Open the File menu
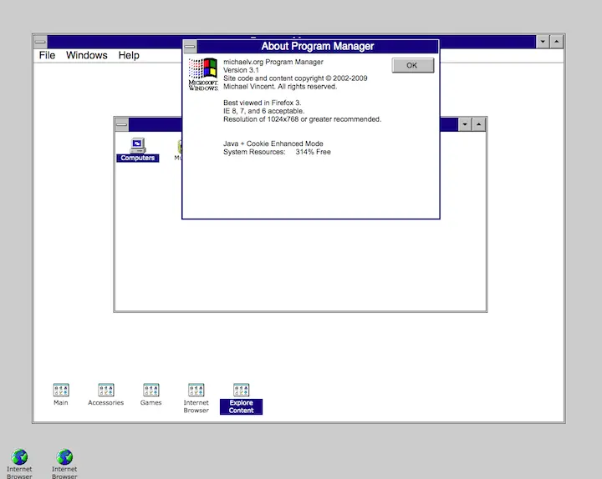The image size is (602, 479). (47, 55)
